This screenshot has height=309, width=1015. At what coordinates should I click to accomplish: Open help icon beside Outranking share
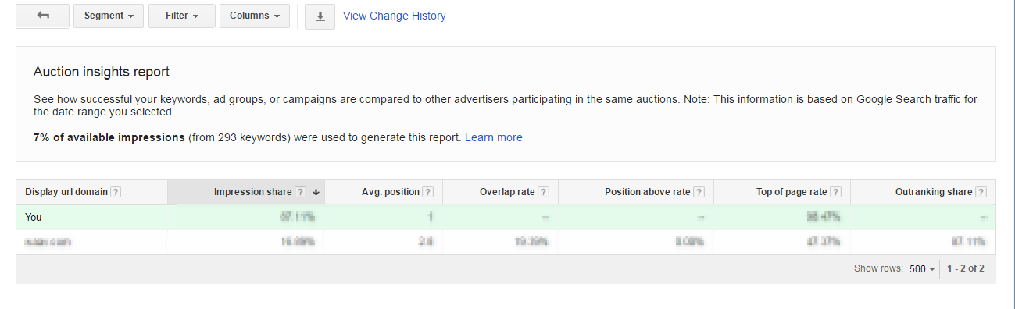tap(981, 192)
